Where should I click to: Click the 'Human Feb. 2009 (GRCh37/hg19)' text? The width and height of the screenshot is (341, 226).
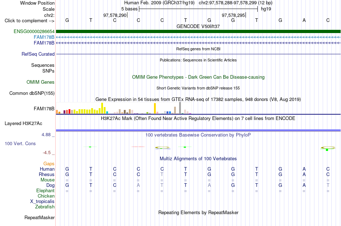point(159,3)
